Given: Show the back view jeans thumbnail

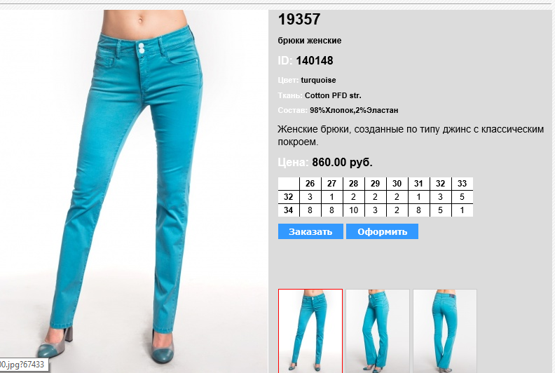Looking at the screenshot, I should tap(445, 331).
